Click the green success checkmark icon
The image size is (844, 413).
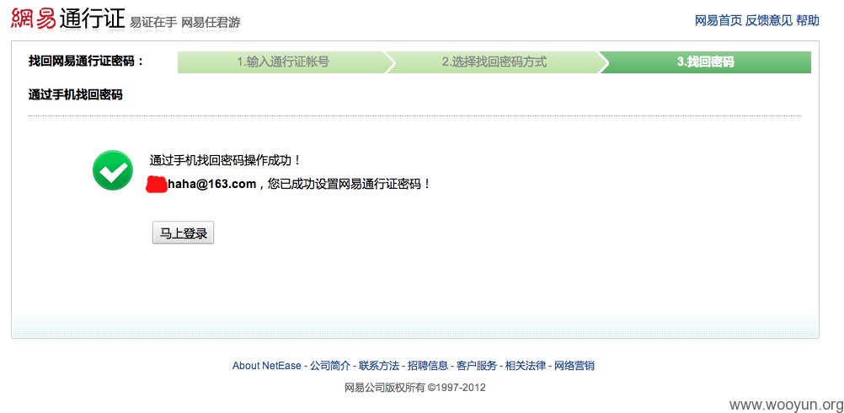(113, 170)
